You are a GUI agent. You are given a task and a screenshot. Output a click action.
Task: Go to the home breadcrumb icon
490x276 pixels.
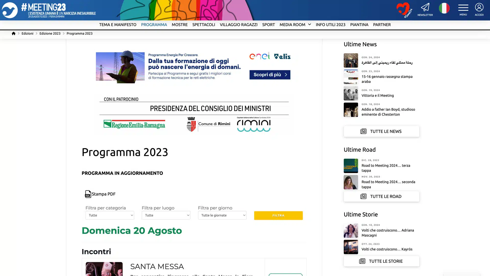coord(14,33)
